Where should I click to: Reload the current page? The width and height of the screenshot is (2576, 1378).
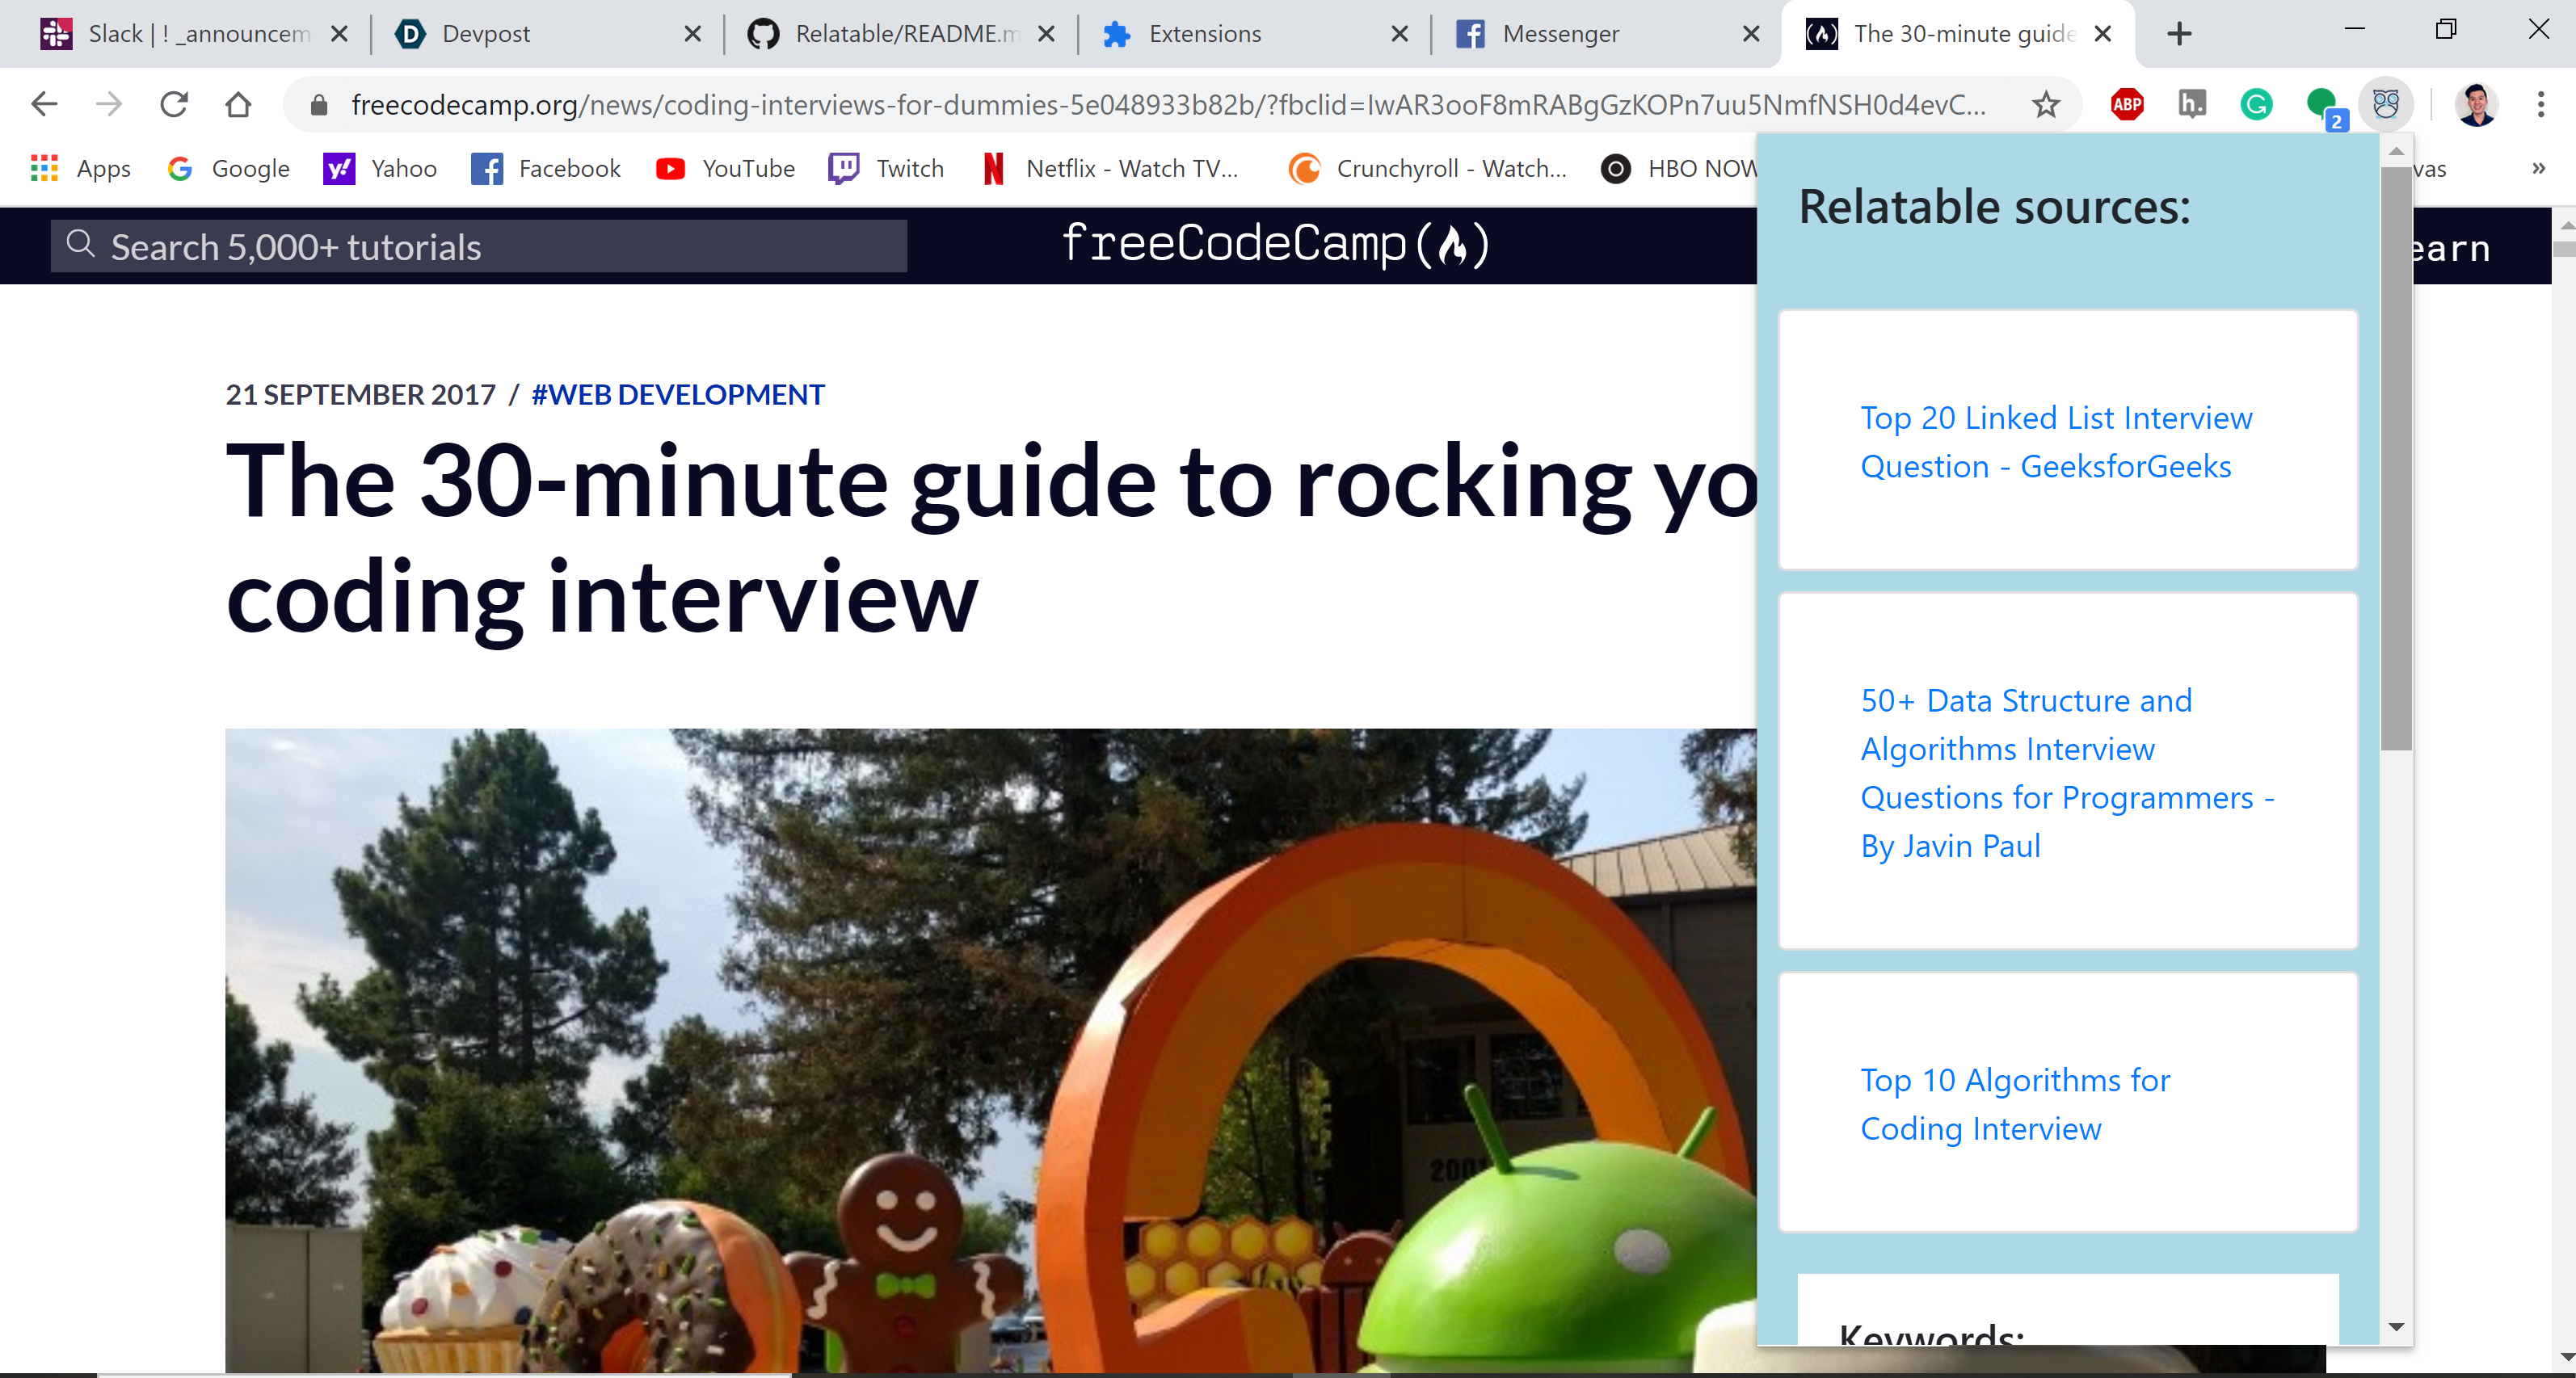pos(174,104)
